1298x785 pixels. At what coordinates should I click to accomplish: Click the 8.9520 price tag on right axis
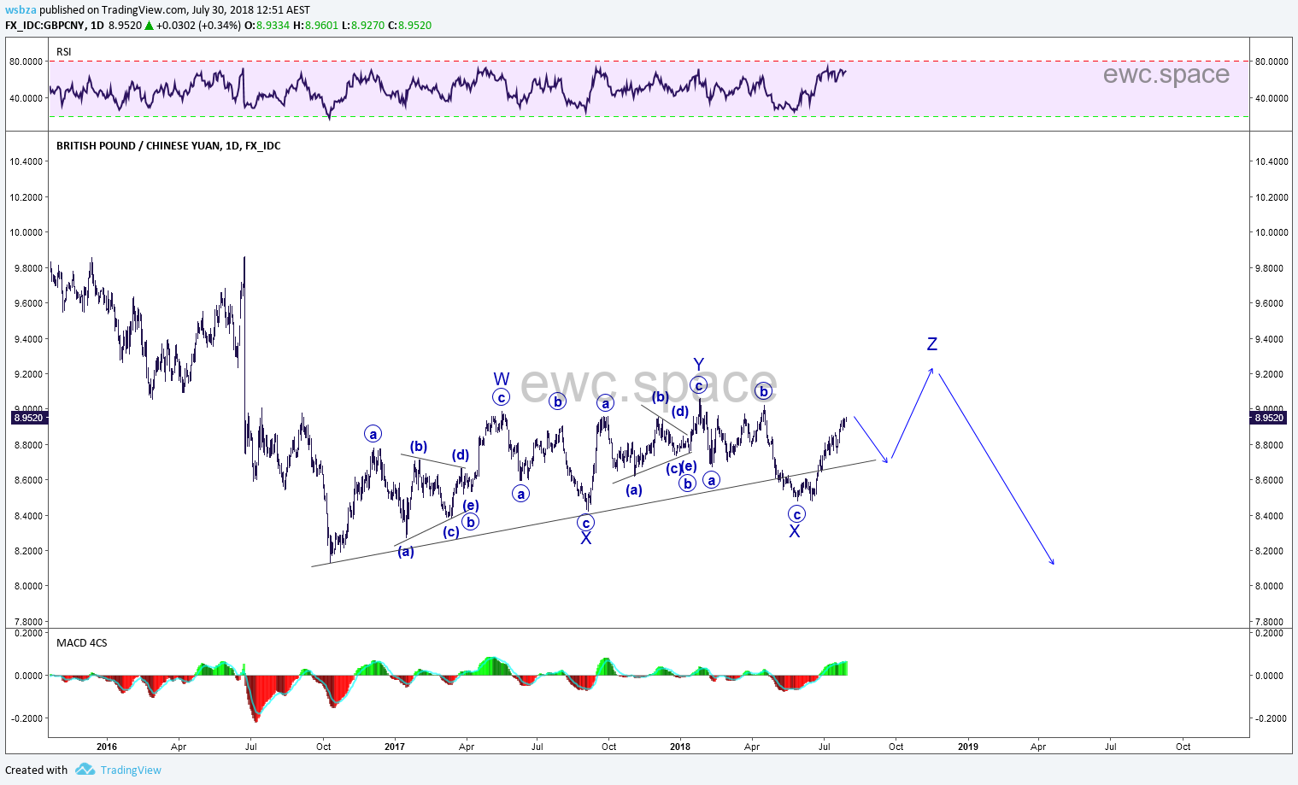click(x=1268, y=418)
